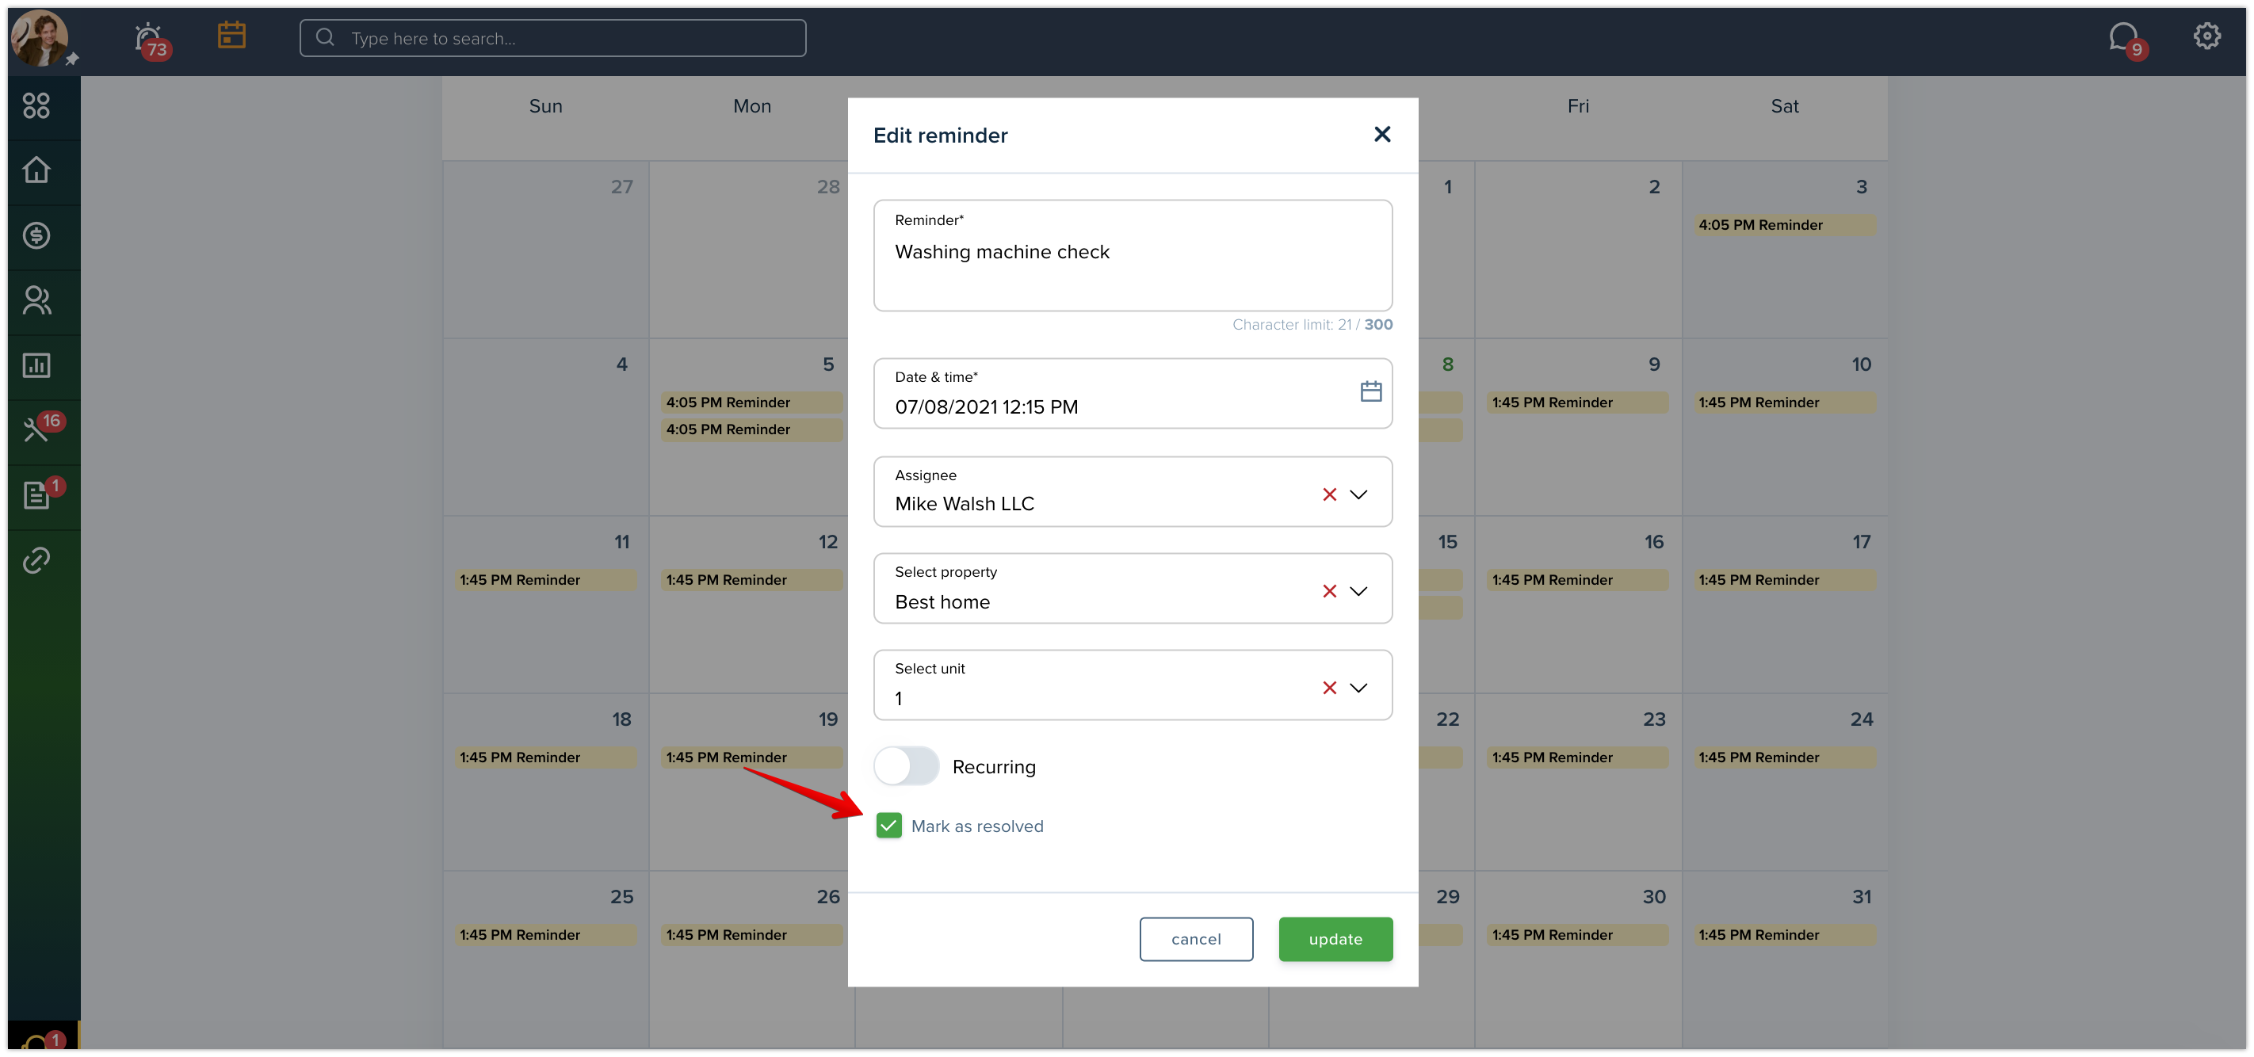Screen dimensions: 2254x1057
Task: Open maintenance tools icon with 16 badge
Action: point(42,427)
